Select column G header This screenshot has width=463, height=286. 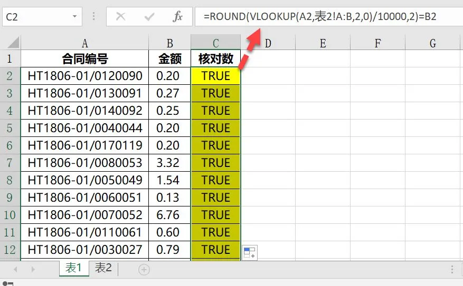[x=432, y=43]
